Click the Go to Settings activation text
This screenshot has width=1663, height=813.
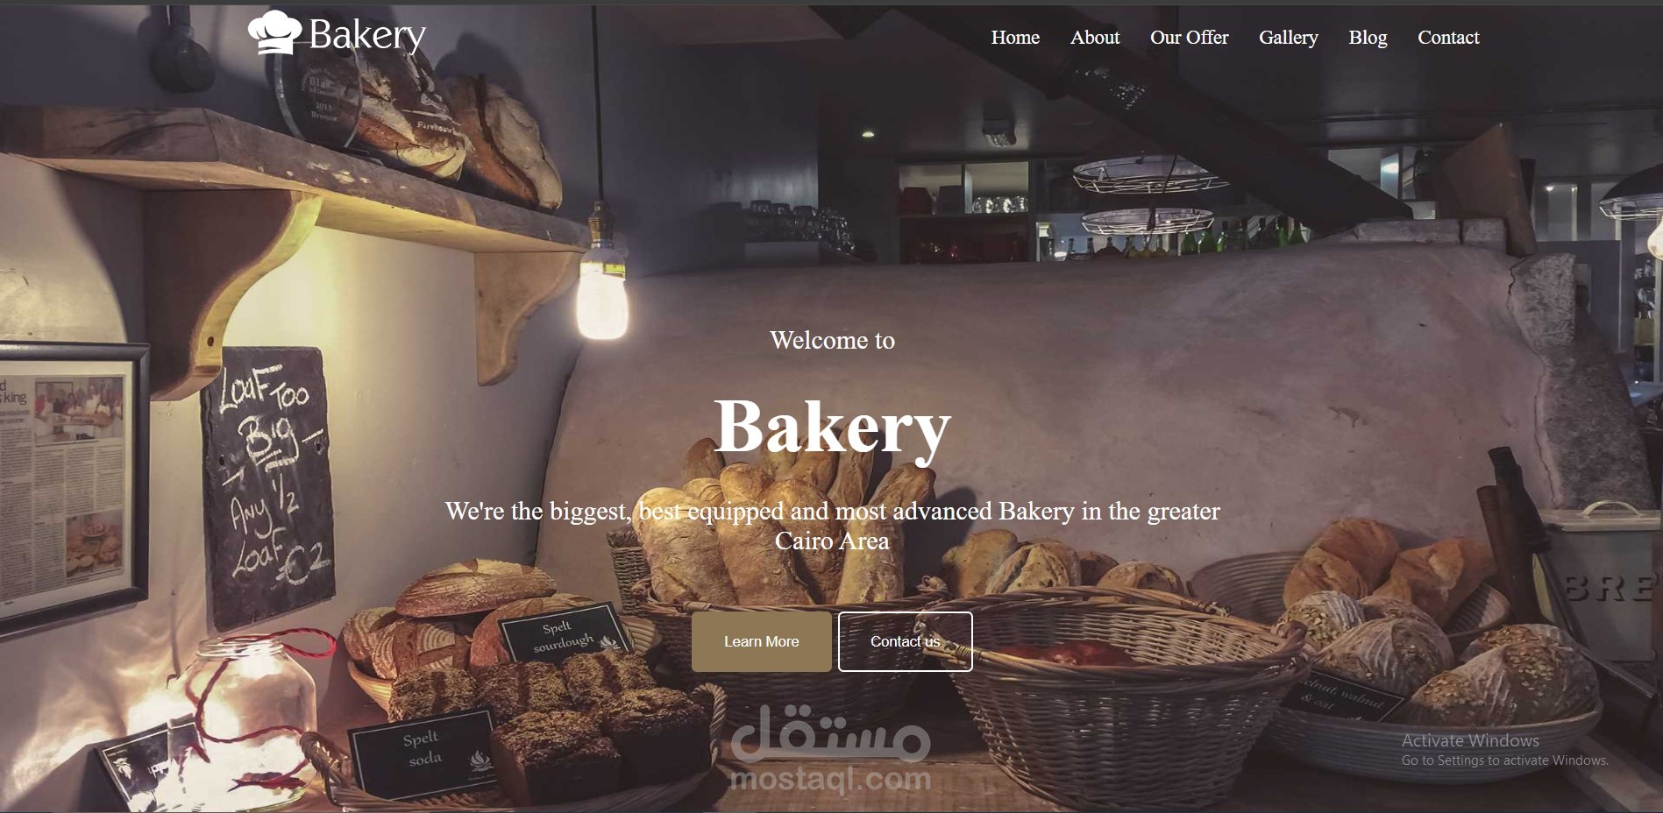(1504, 760)
